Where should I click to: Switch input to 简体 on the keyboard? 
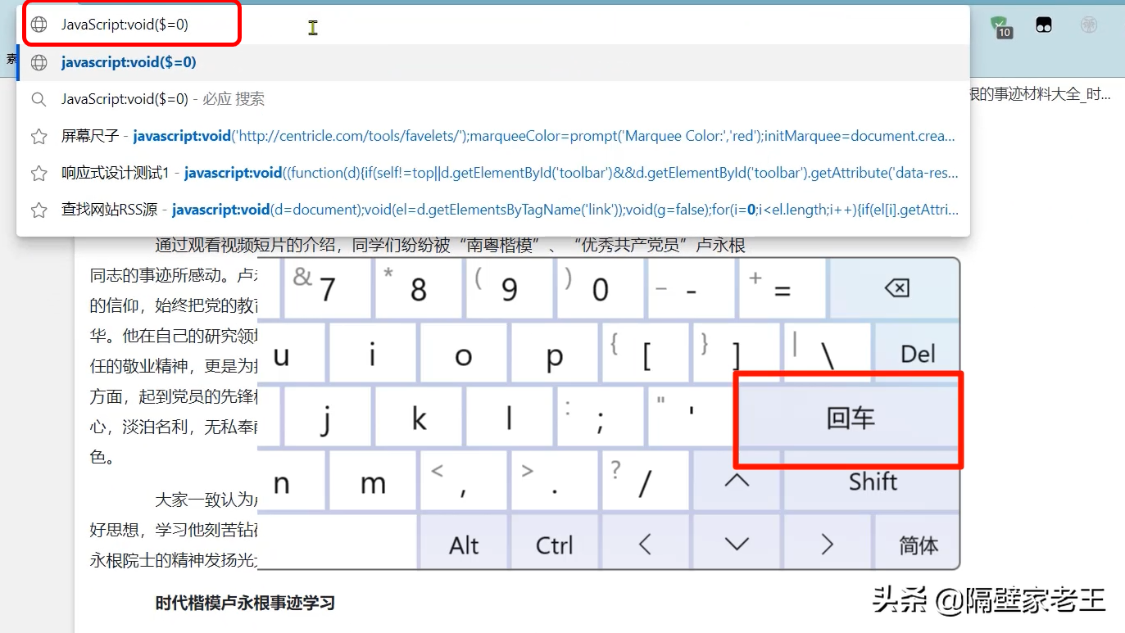click(917, 544)
